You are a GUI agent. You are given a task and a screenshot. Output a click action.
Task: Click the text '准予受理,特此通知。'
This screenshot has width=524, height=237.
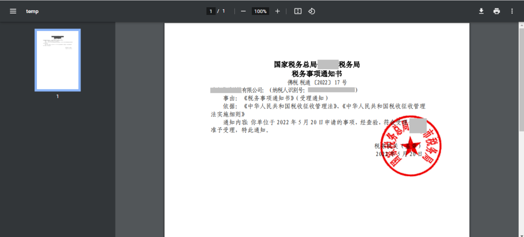(x=240, y=130)
